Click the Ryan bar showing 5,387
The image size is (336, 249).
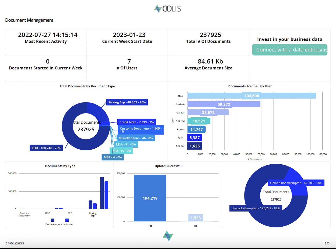point(195,138)
